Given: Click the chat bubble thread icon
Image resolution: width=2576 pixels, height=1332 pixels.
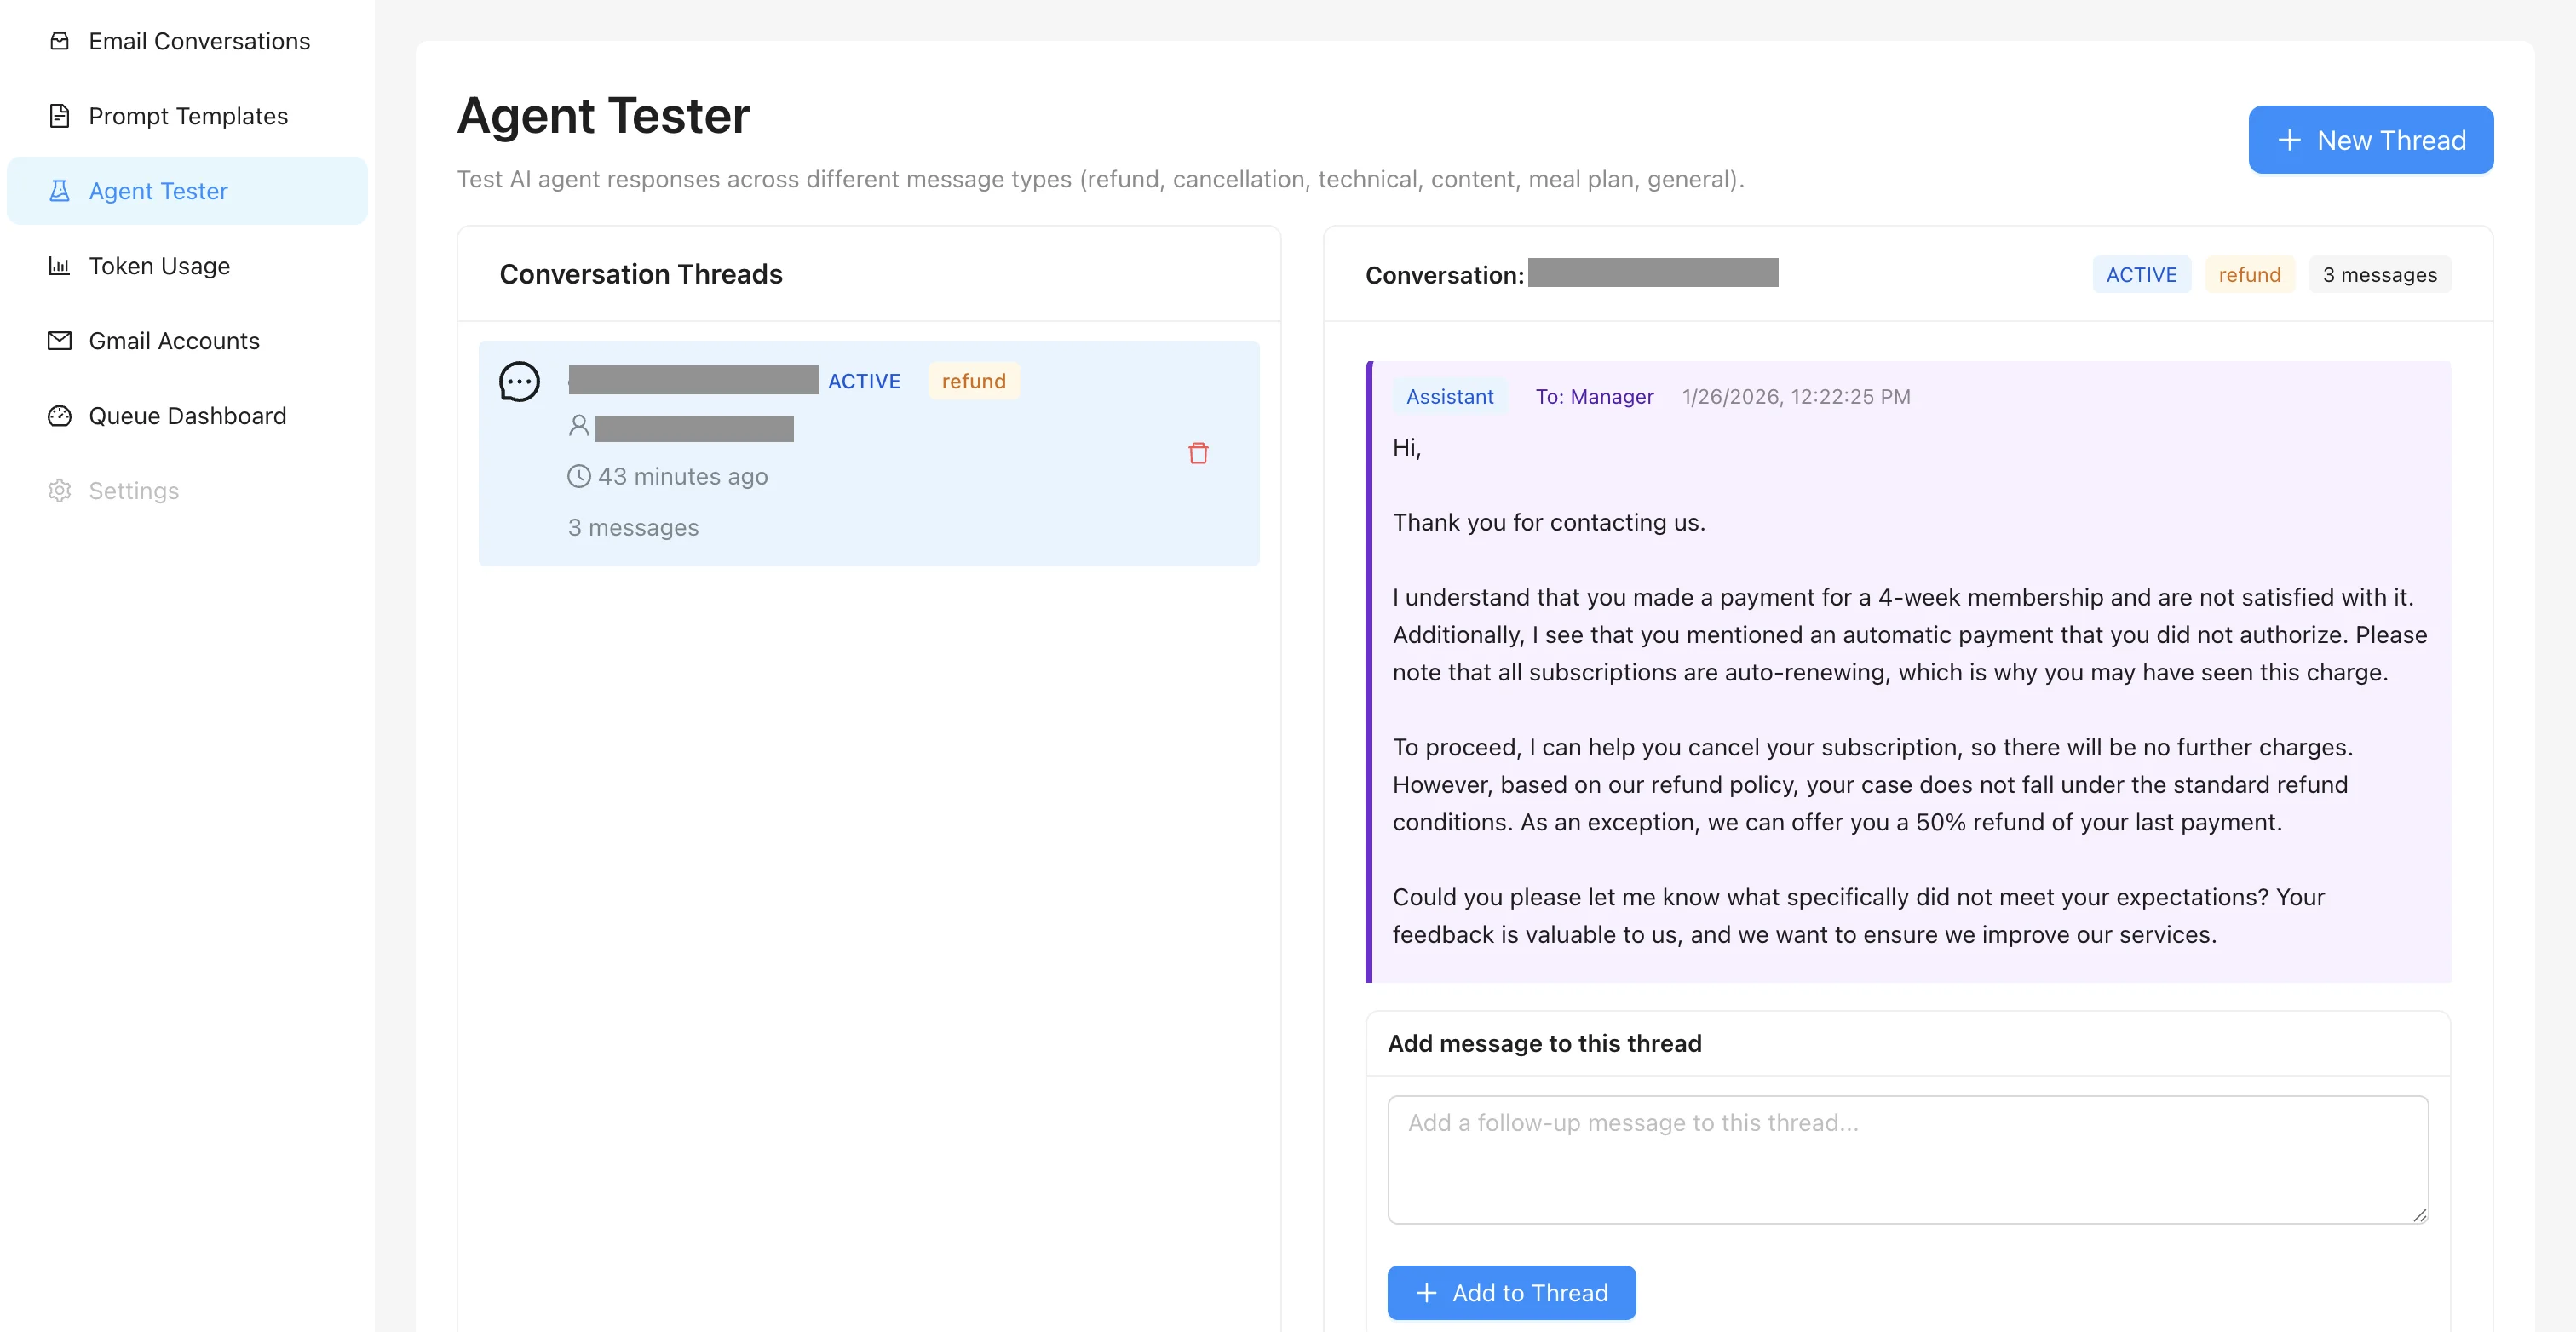Looking at the screenshot, I should pyautogui.click(x=519, y=381).
